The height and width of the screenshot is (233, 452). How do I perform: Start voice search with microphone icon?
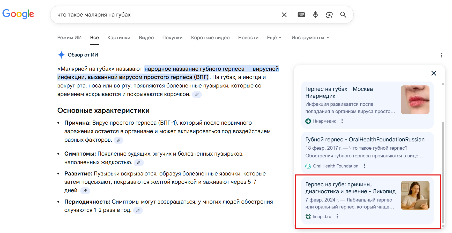point(315,15)
